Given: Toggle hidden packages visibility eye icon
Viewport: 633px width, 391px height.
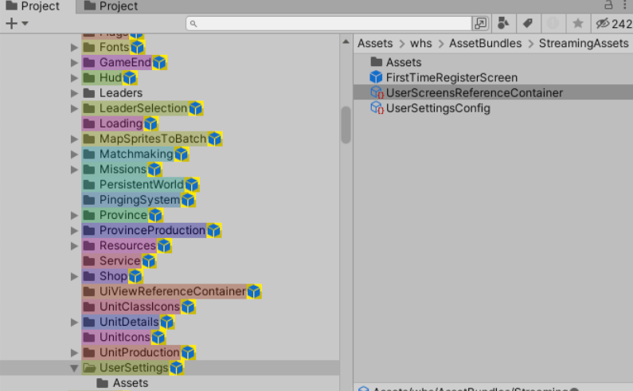Looking at the screenshot, I should pos(603,23).
